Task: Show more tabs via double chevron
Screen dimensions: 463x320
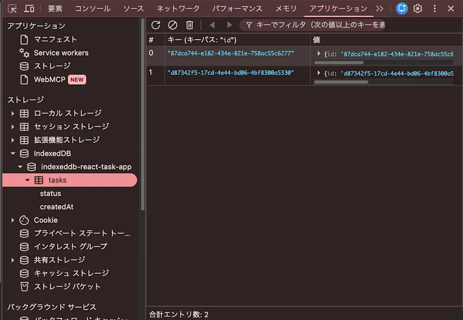Action: pos(380,9)
